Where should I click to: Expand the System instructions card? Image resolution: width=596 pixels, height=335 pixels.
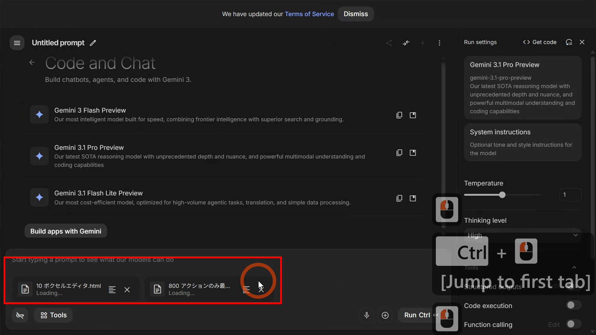(523, 142)
